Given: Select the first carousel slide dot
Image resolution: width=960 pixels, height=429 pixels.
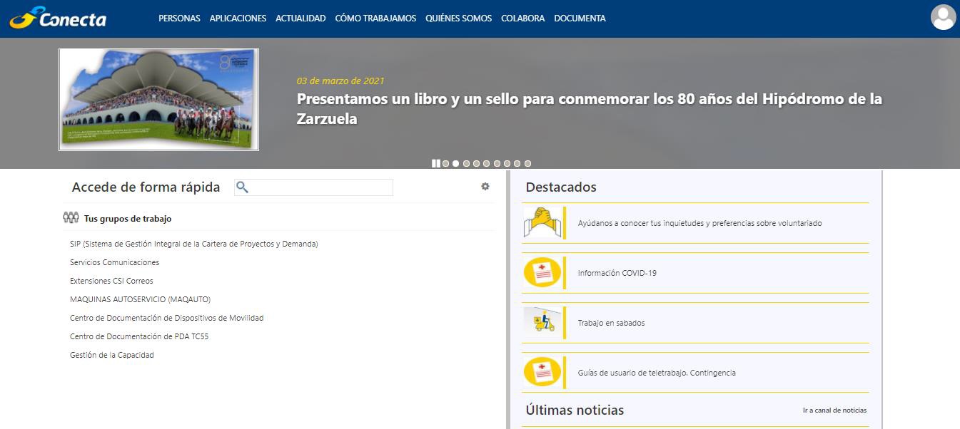Looking at the screenshot, I should (445, 164).
